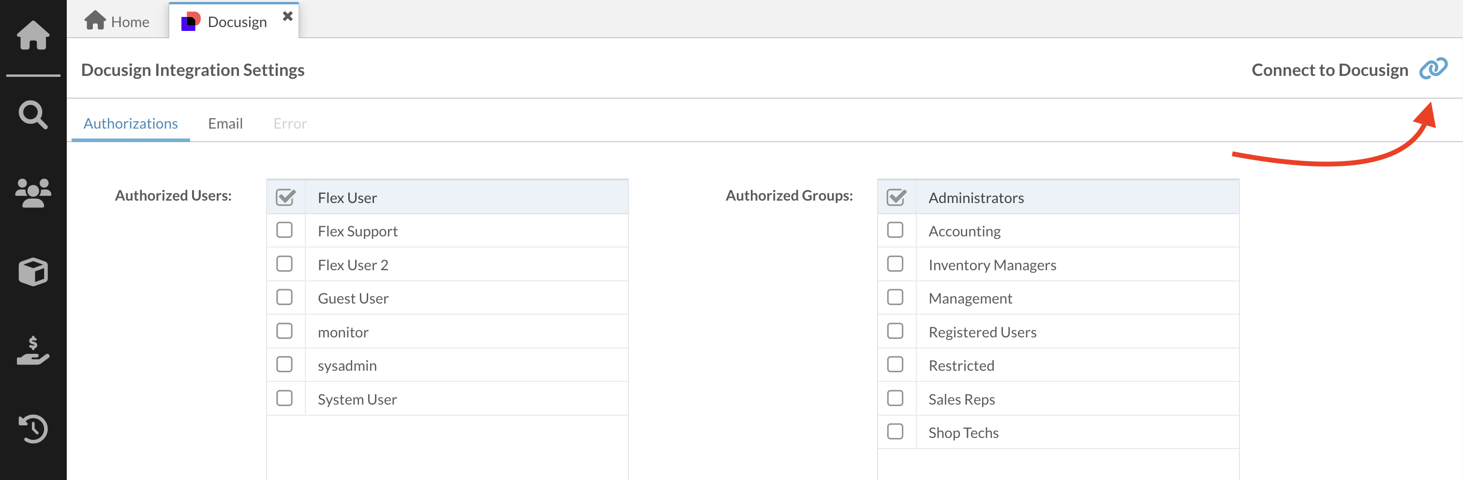Click the 'Accounting' group name
This screenshot has height=480, width=1463.
coord(964,232)
